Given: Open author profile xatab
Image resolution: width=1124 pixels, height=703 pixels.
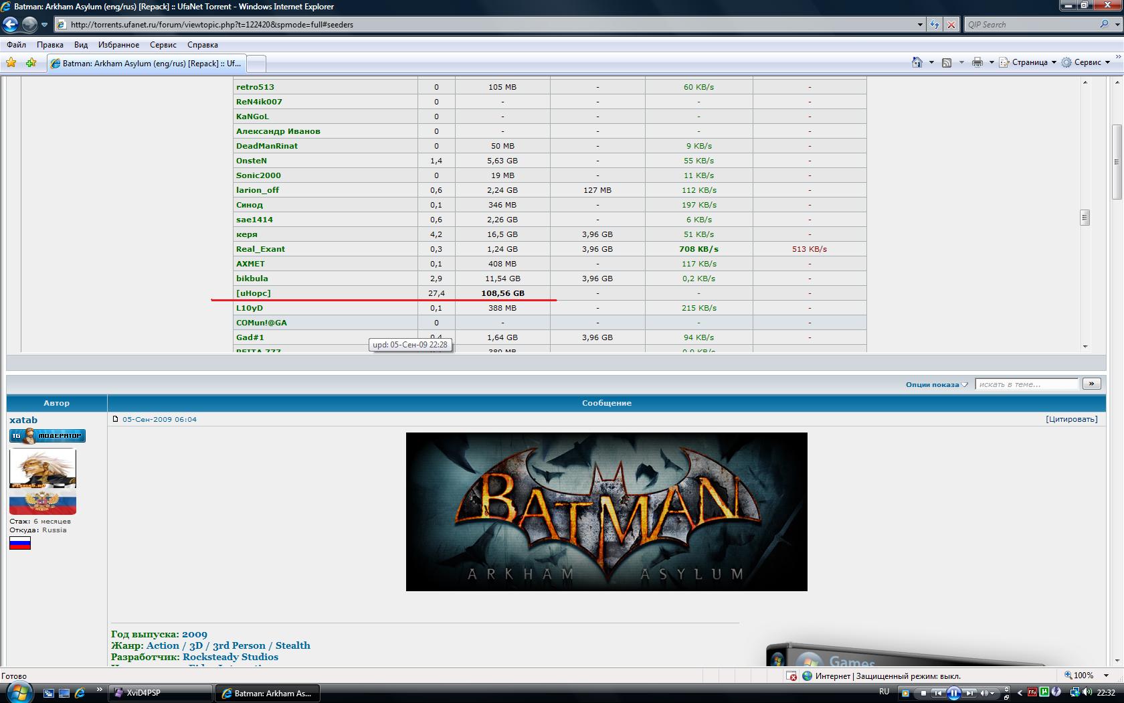Looking at the screenshot, I should pyautogui.click(x=23, y=420).
